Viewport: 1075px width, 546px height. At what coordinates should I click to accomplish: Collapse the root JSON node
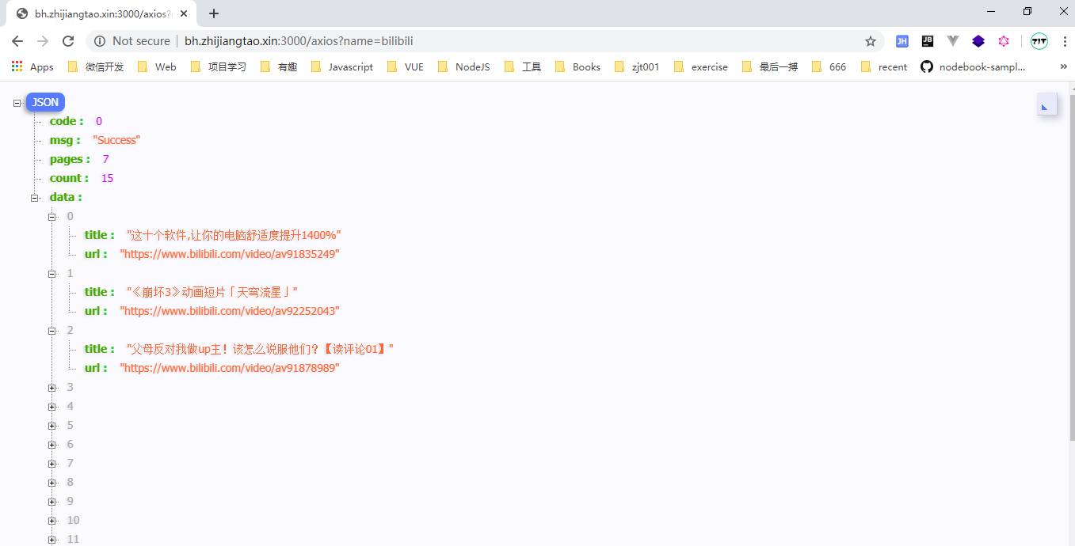point(17,103)
